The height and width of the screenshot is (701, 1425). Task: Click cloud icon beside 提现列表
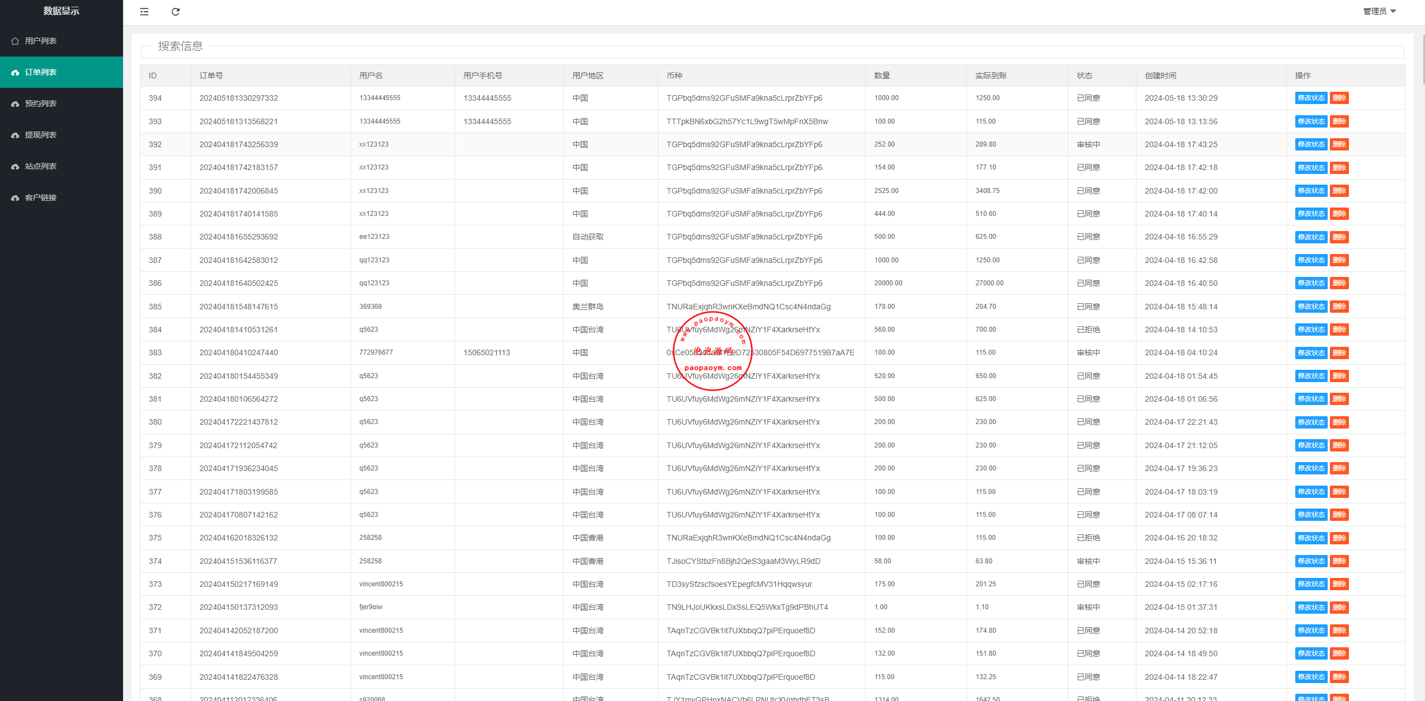click(15, 135)
